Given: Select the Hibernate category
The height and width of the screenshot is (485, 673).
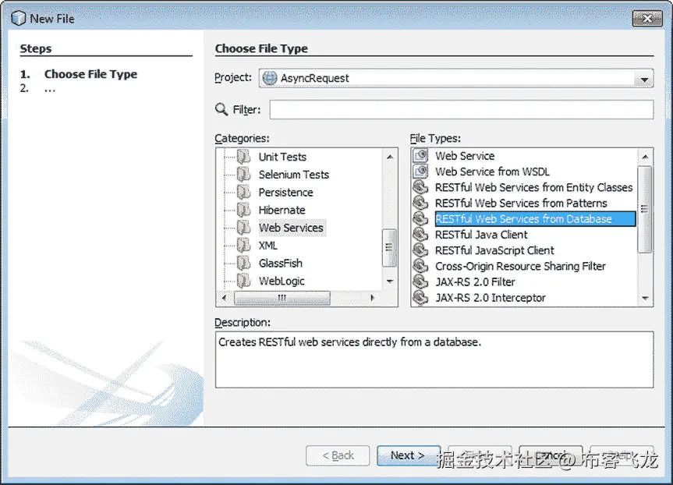Looking at the screenshot, I should coord(282,210).
